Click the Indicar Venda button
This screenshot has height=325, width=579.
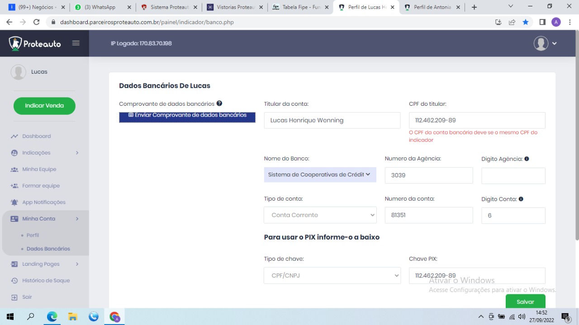tap(44, 106)
